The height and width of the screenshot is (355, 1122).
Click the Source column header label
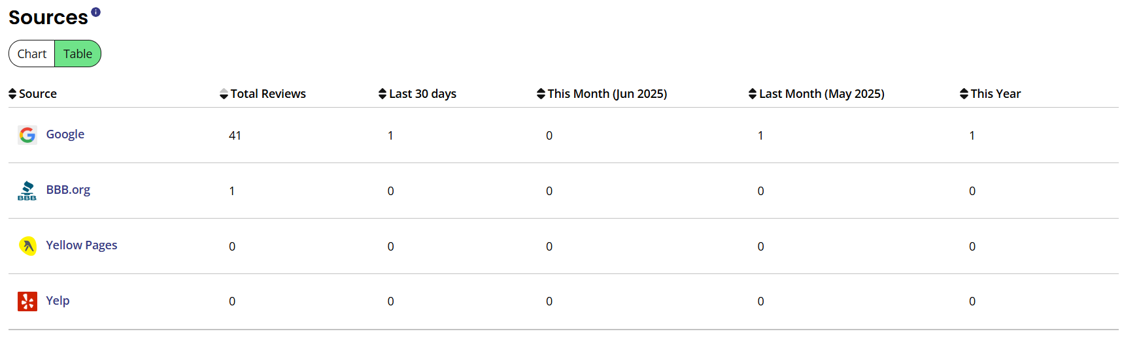(x=38, y=94)
